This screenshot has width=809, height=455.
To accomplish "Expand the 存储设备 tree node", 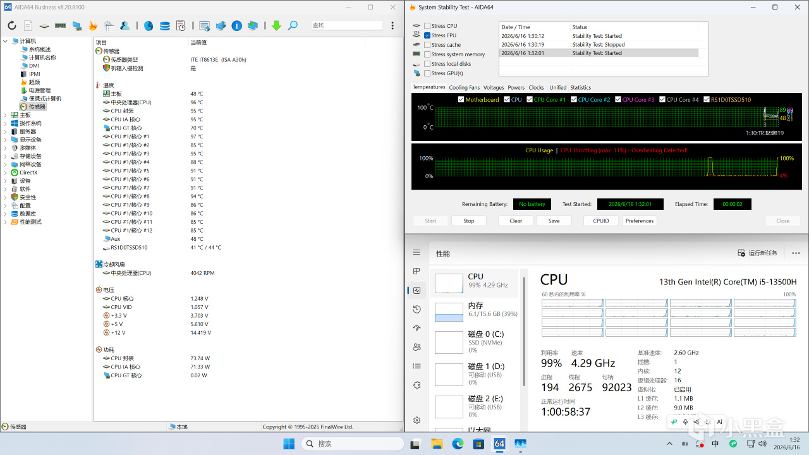I will (x=6, y=156).
